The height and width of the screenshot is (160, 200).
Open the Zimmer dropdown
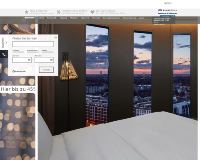pyautogui.click(x=18, y=51)
